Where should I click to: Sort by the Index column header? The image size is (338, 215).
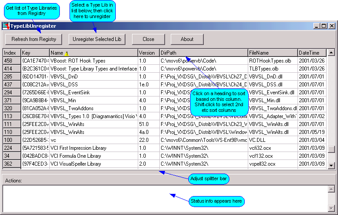pos(12,53)
